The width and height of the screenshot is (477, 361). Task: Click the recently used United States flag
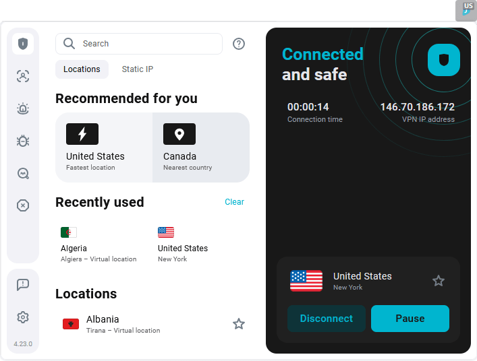coord(166,232)
